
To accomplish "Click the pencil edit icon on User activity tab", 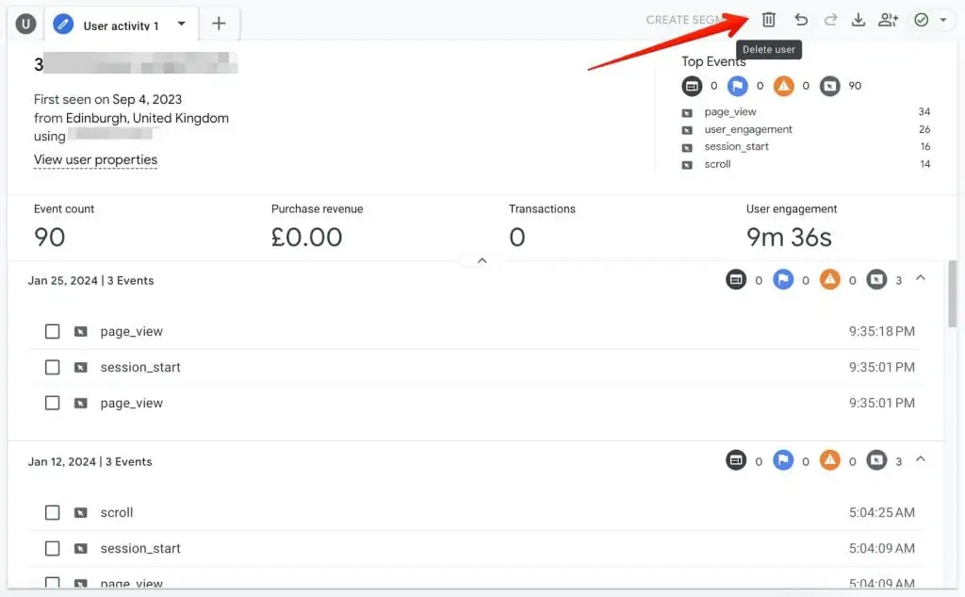I will point(64,23).
